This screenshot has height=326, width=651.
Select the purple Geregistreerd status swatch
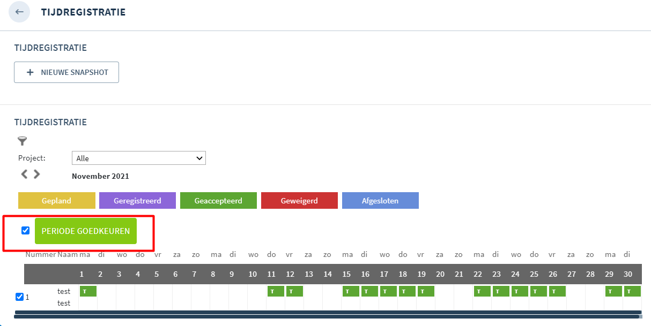pos(137,201)
